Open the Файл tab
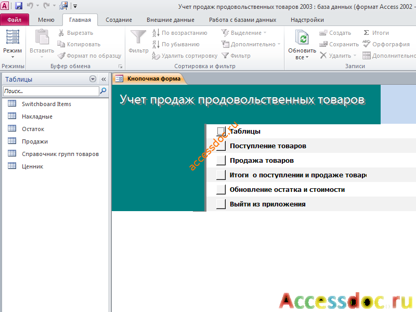This screenshot has width=416, height=312. coord(15,20)
